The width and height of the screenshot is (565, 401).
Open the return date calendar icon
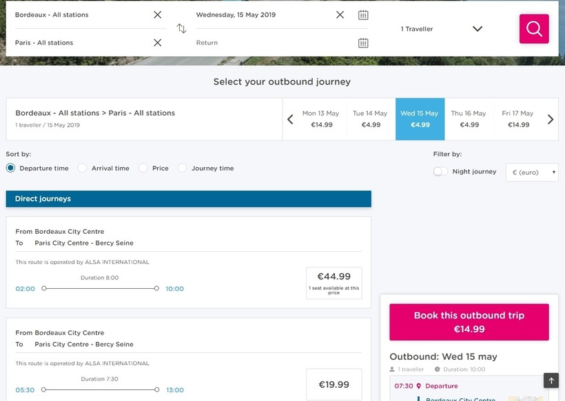pyautogui.click(x=363, y=43)
